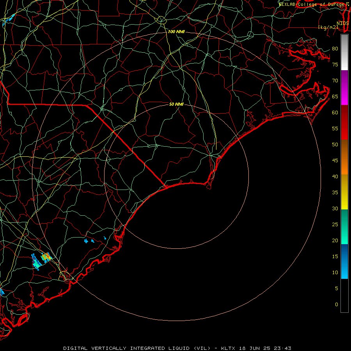Select the 80 value on the color scale

335,49
